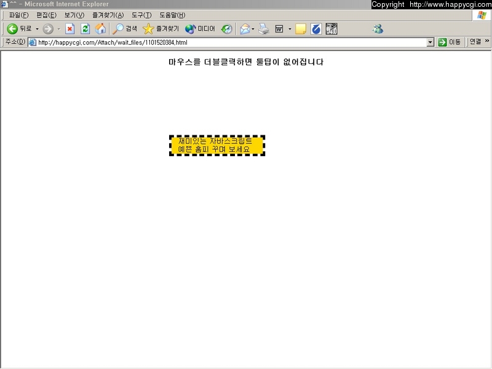This screenshot has width=492, height=369.
Task: Click the black-and-white picture toolbar icon
Action: coord(331,29)
